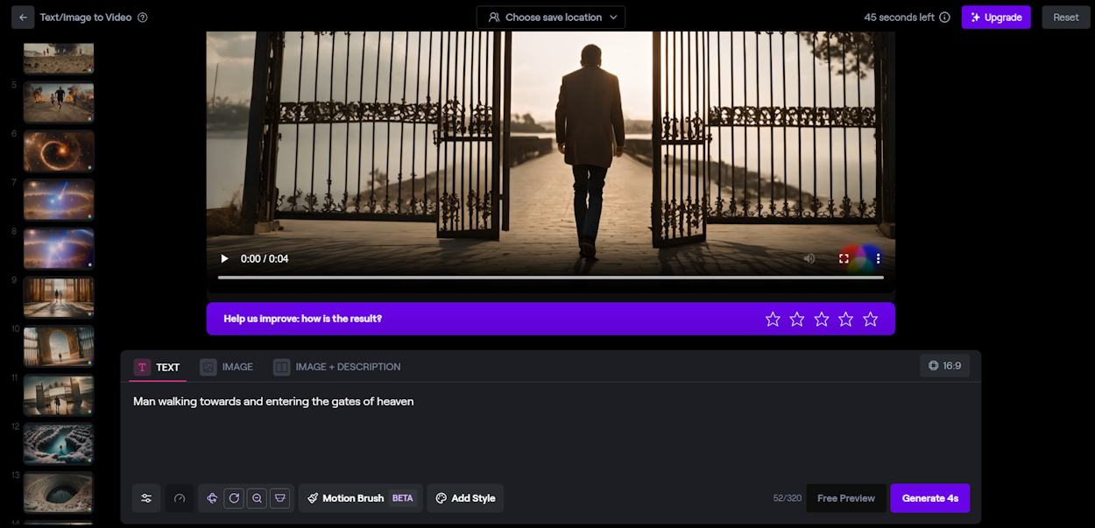Image resolution: width=1095 pixels, height=528 pixels.
Task: Open the 16:9 aspect ratio selector
Action: (944, 365)
